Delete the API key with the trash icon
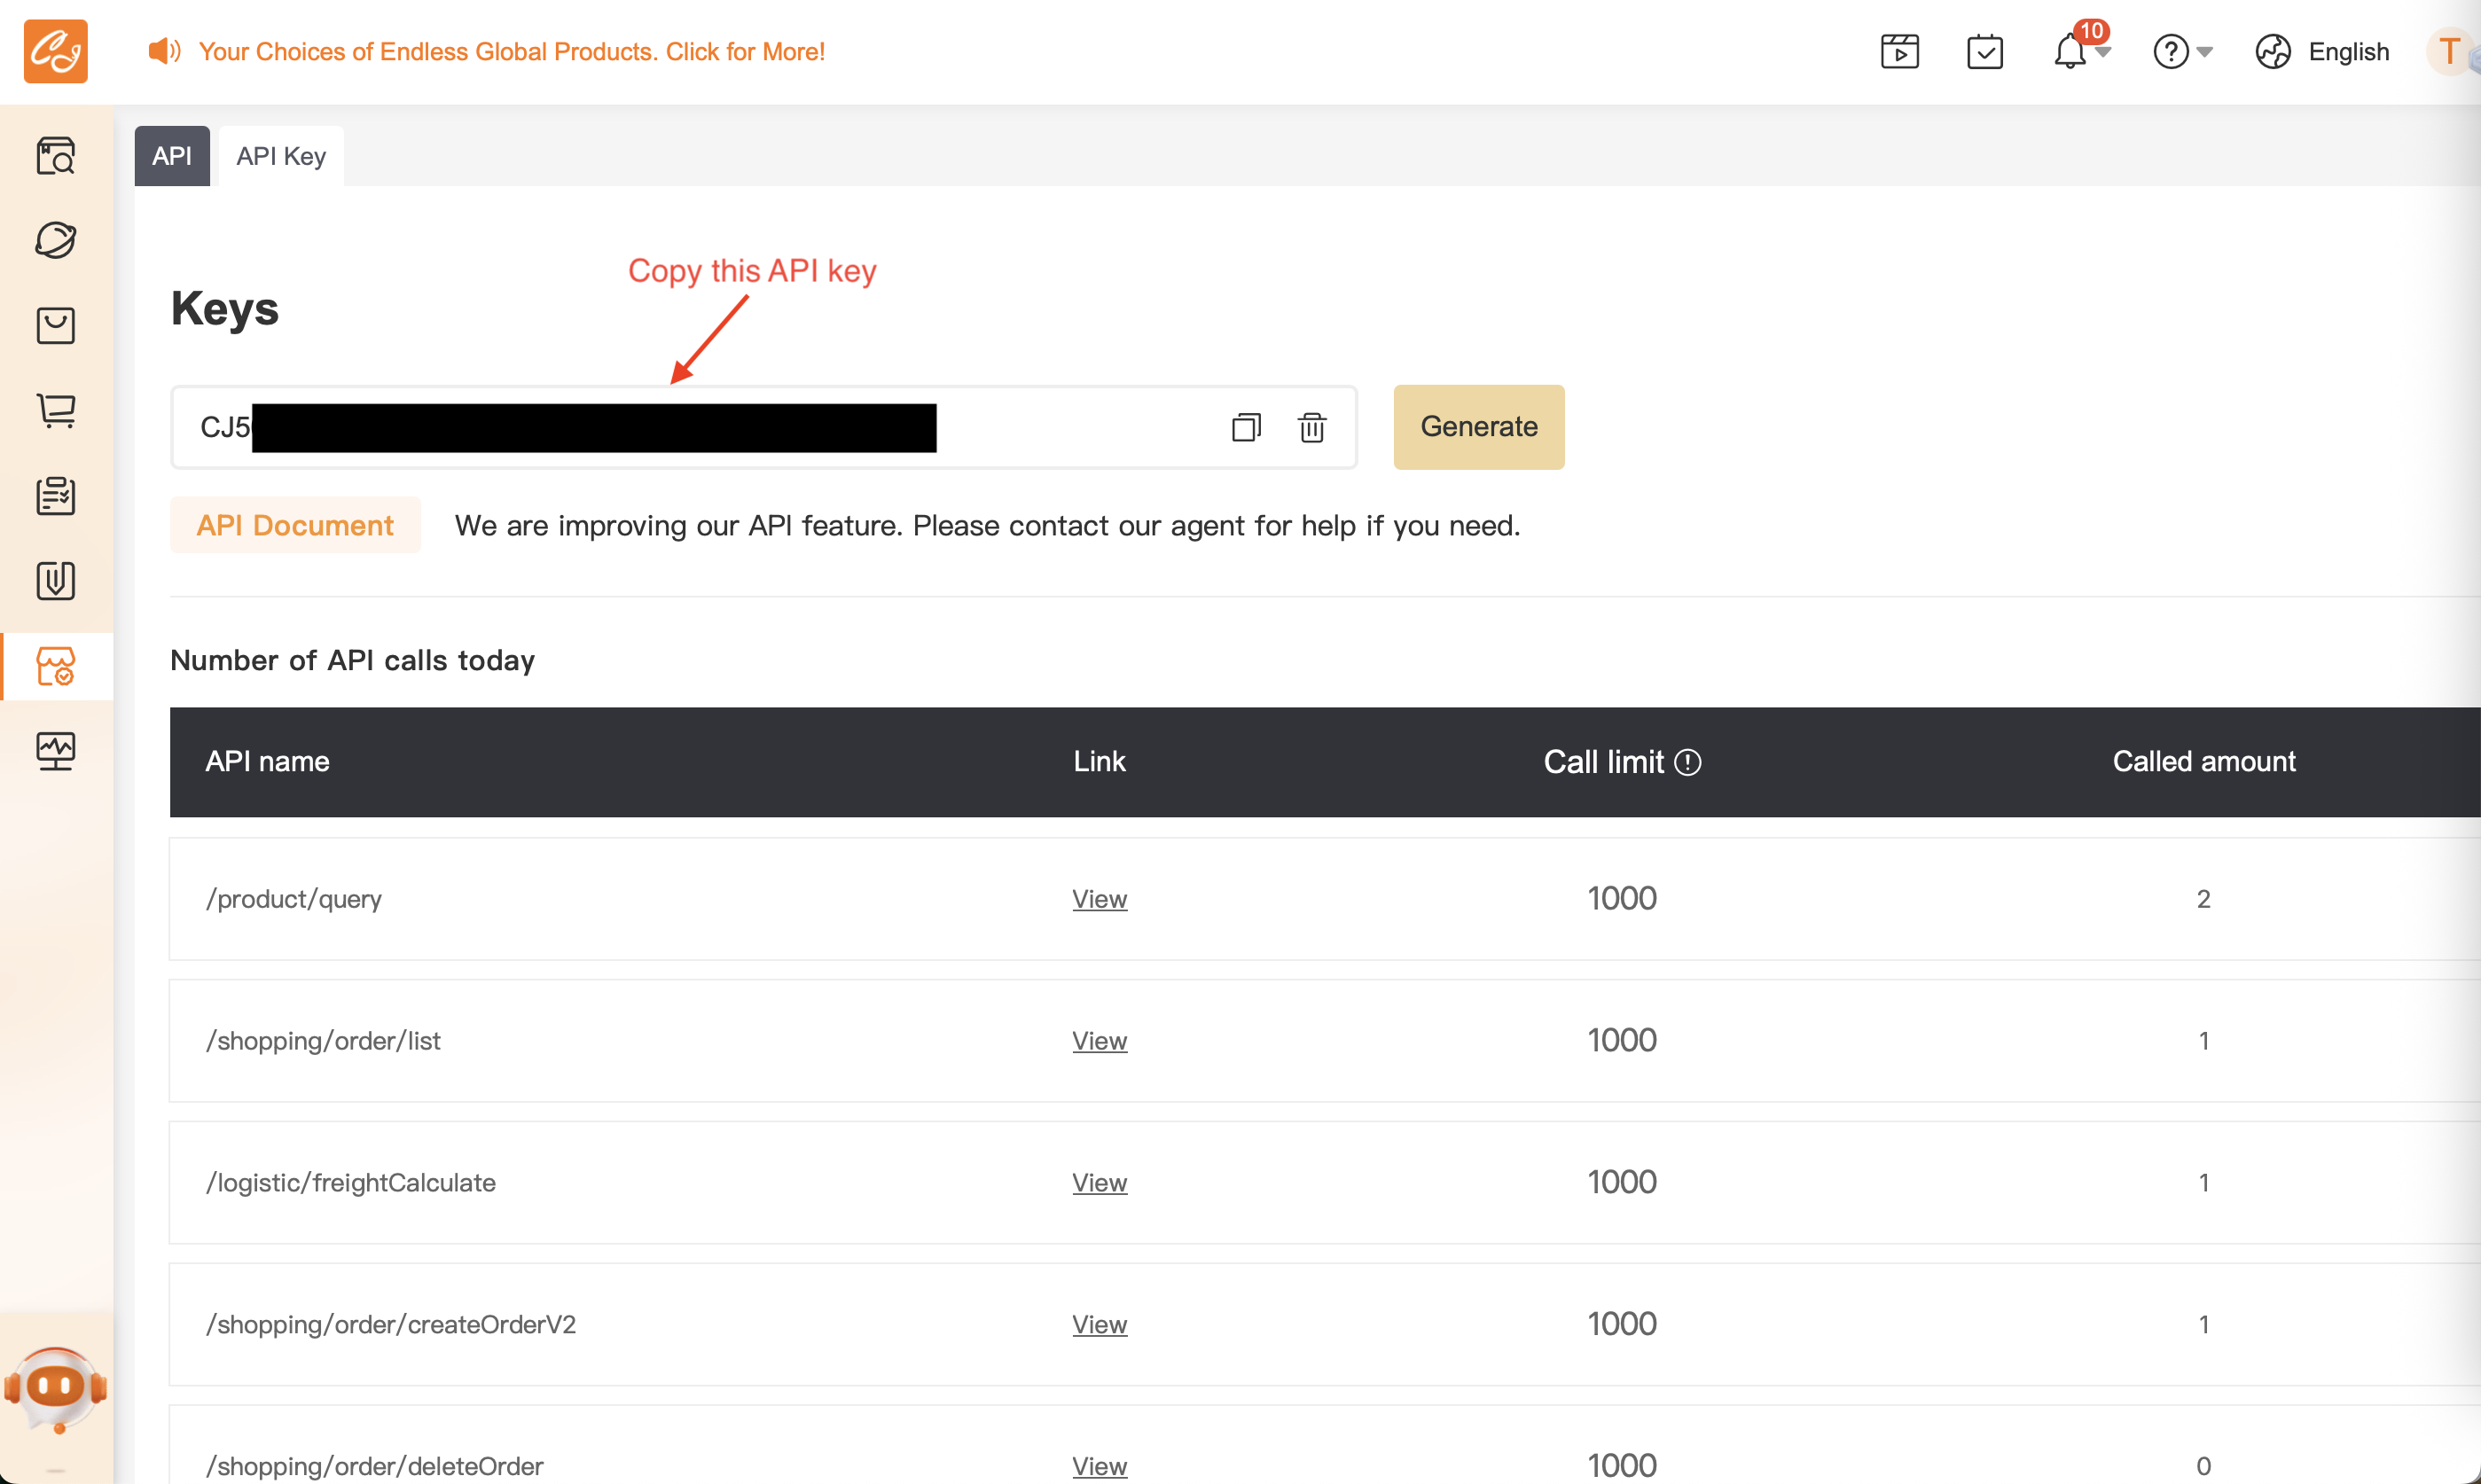2481x1484 pixels. [1311, 427]
